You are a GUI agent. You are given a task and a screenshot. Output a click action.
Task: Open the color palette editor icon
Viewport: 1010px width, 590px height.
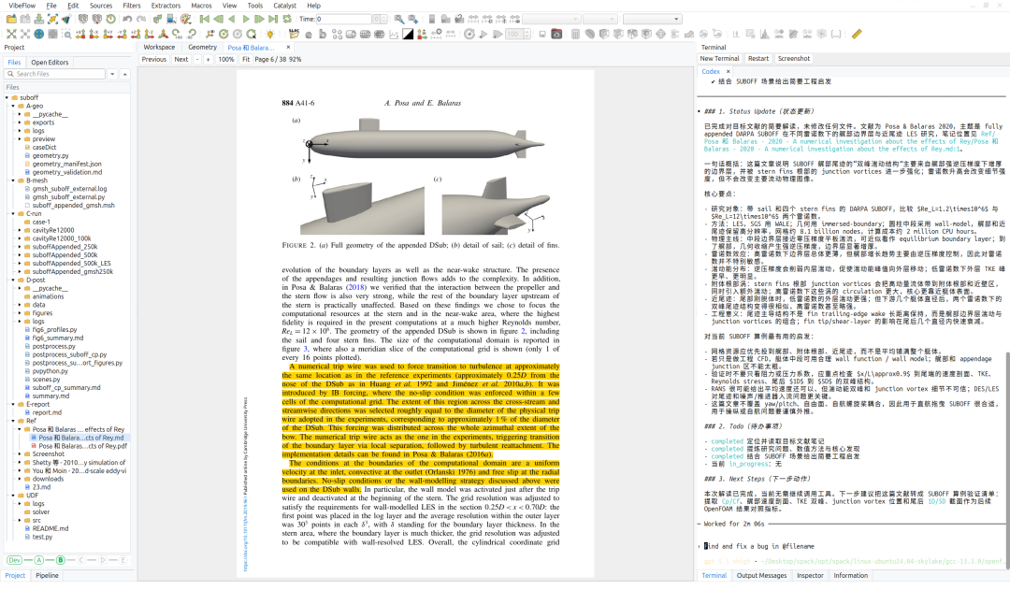(185, 20)
